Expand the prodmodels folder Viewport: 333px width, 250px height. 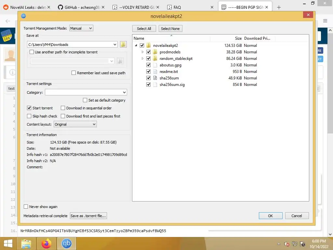(x=142, y=52)
